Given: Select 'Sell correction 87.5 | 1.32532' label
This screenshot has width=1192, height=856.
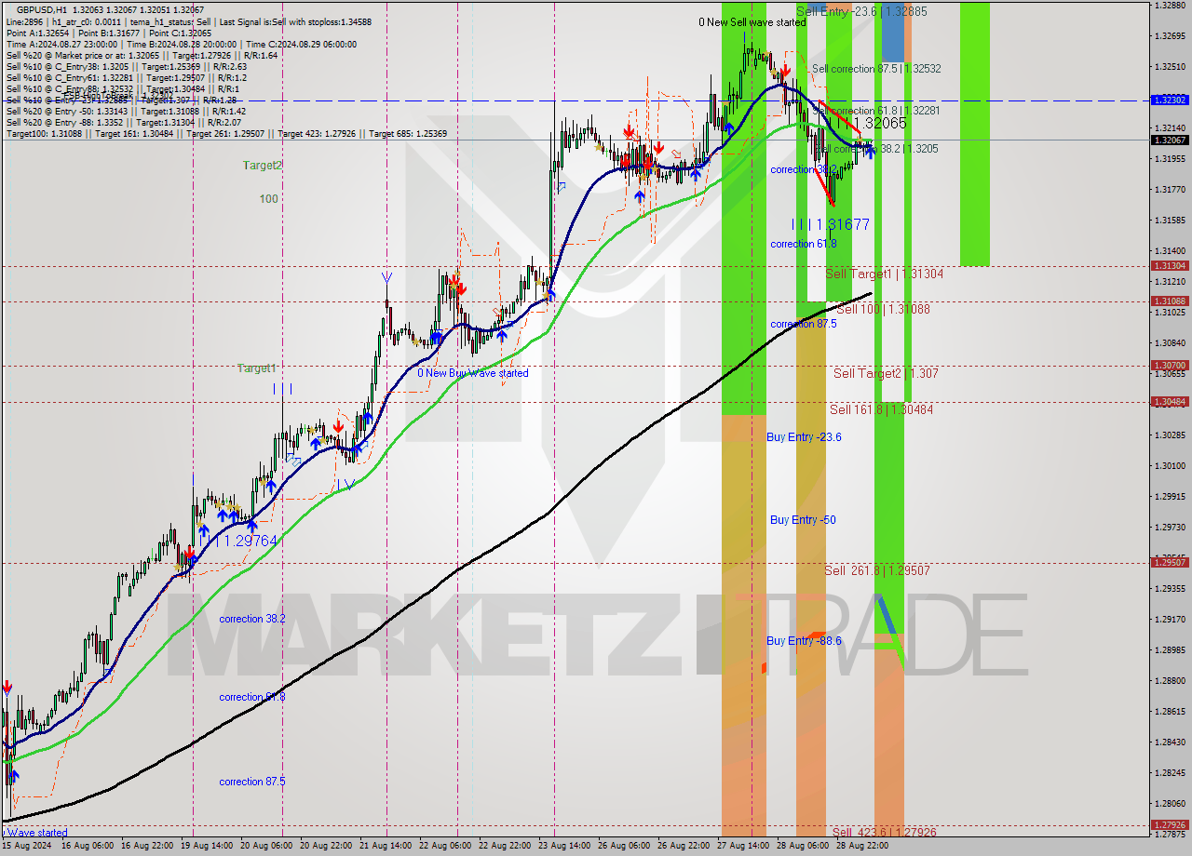Looking at the screenshot, I should tap(876, 69).
